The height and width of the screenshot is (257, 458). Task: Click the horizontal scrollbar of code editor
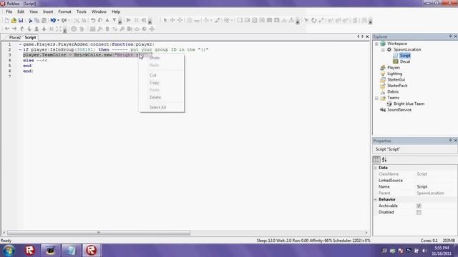click(99, 233)
